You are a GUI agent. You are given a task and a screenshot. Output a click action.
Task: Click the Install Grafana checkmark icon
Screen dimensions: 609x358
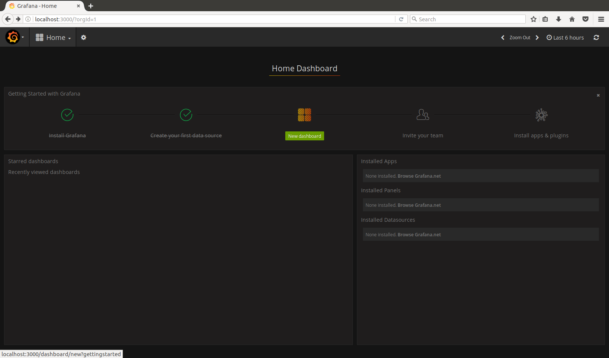[x=67, y=115]
